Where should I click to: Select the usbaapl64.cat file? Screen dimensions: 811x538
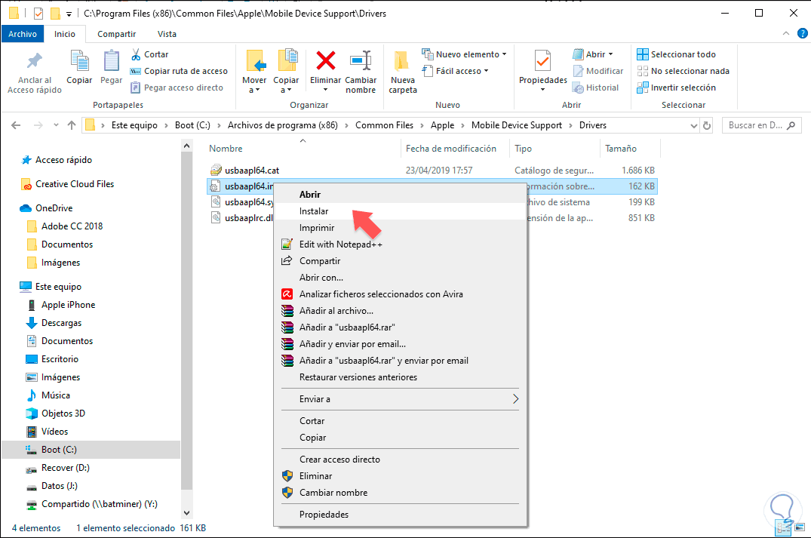[252, 171]
